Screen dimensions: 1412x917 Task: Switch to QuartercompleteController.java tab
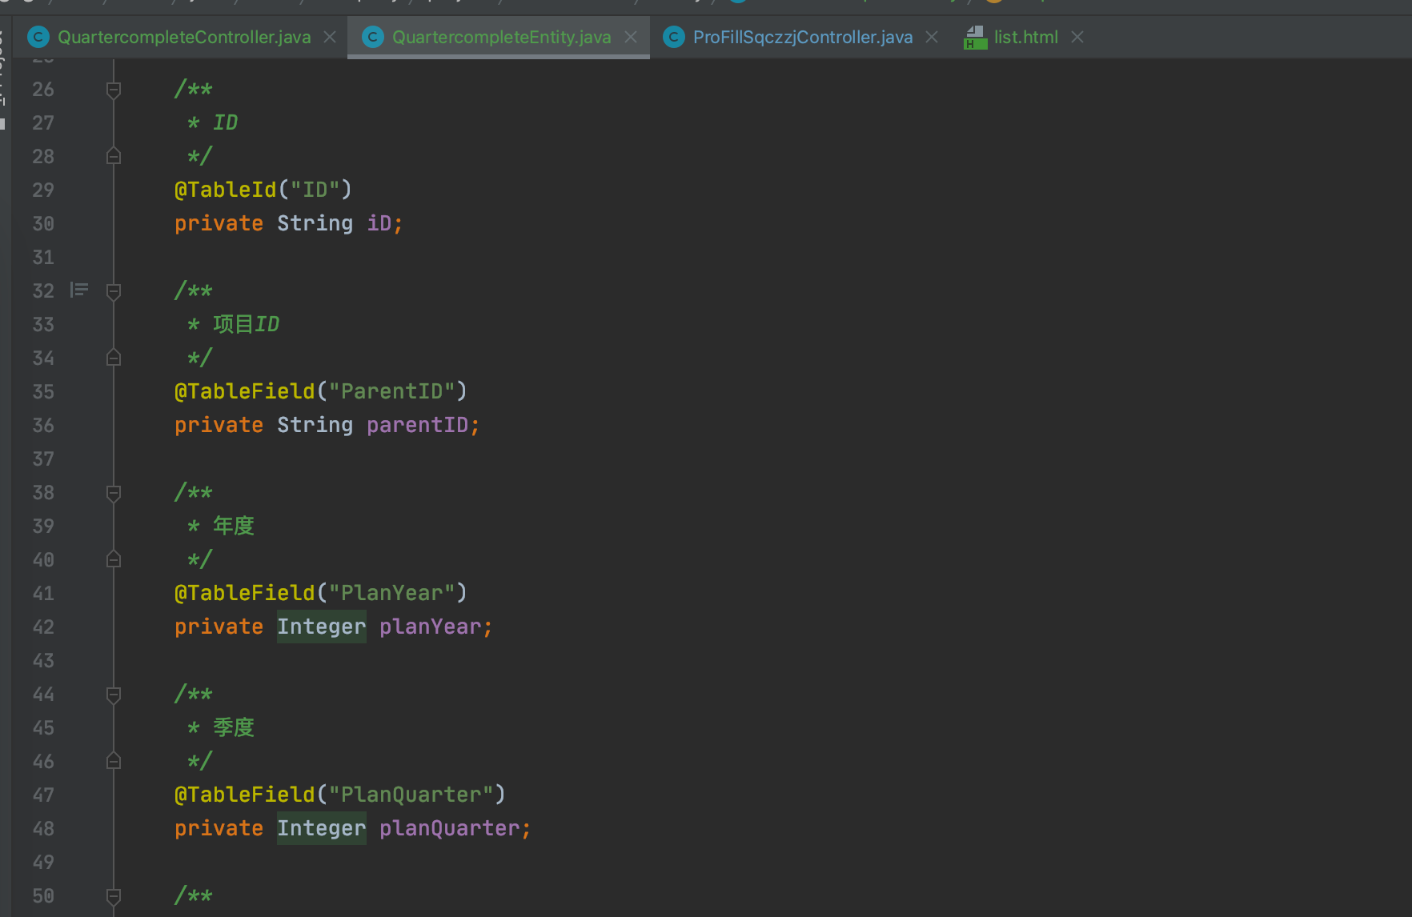tap(183, 38)
